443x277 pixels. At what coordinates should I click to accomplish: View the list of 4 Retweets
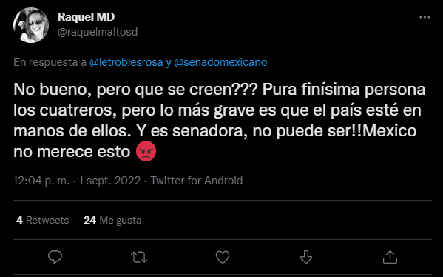pos(43,220)
